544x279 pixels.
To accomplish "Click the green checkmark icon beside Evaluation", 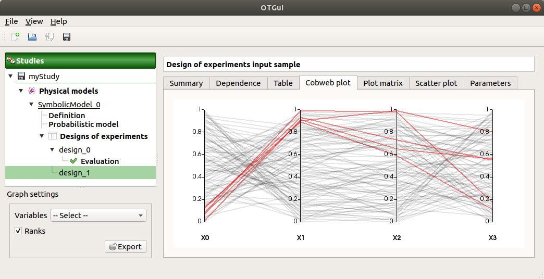I will click(73, 161).
